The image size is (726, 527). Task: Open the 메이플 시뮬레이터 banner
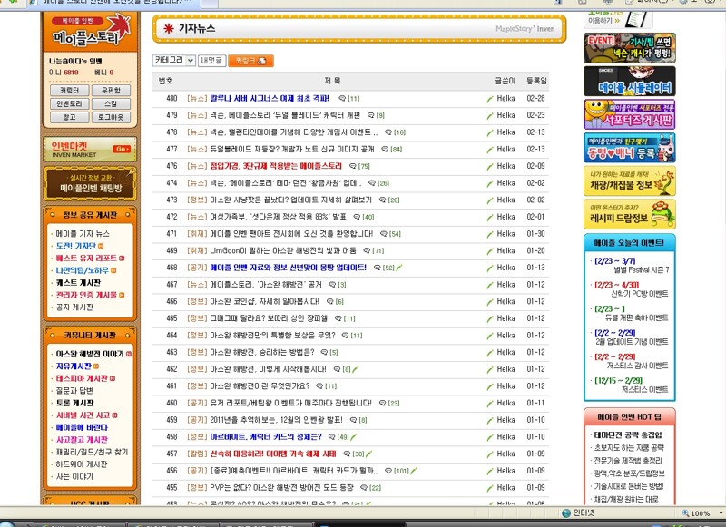[x=629, y=81]
